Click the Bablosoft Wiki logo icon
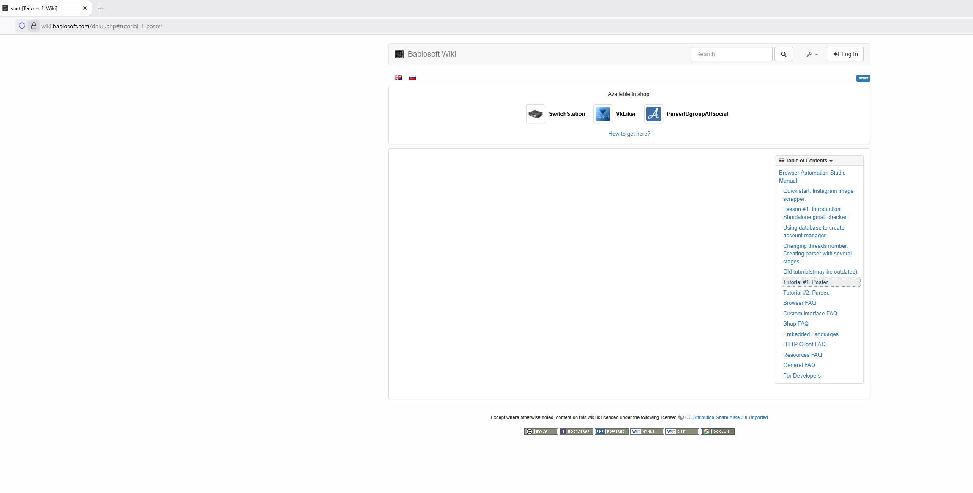973x493 pixels. pyautogui.click(x=399, y=54)
